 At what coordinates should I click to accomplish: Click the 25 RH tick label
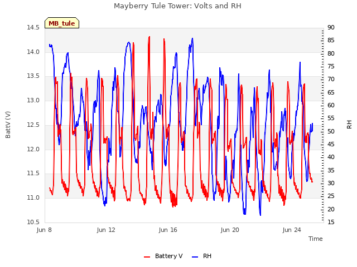pyautogui.click(x=331, y=196)
